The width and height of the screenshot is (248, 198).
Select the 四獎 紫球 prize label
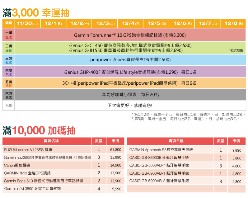(8, 72)
